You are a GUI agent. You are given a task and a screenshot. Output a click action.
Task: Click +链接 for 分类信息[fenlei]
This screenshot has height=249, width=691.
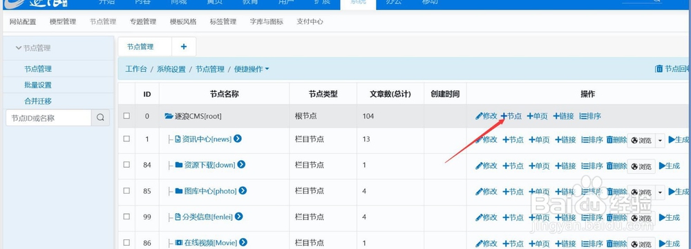(x=565, y=218)
